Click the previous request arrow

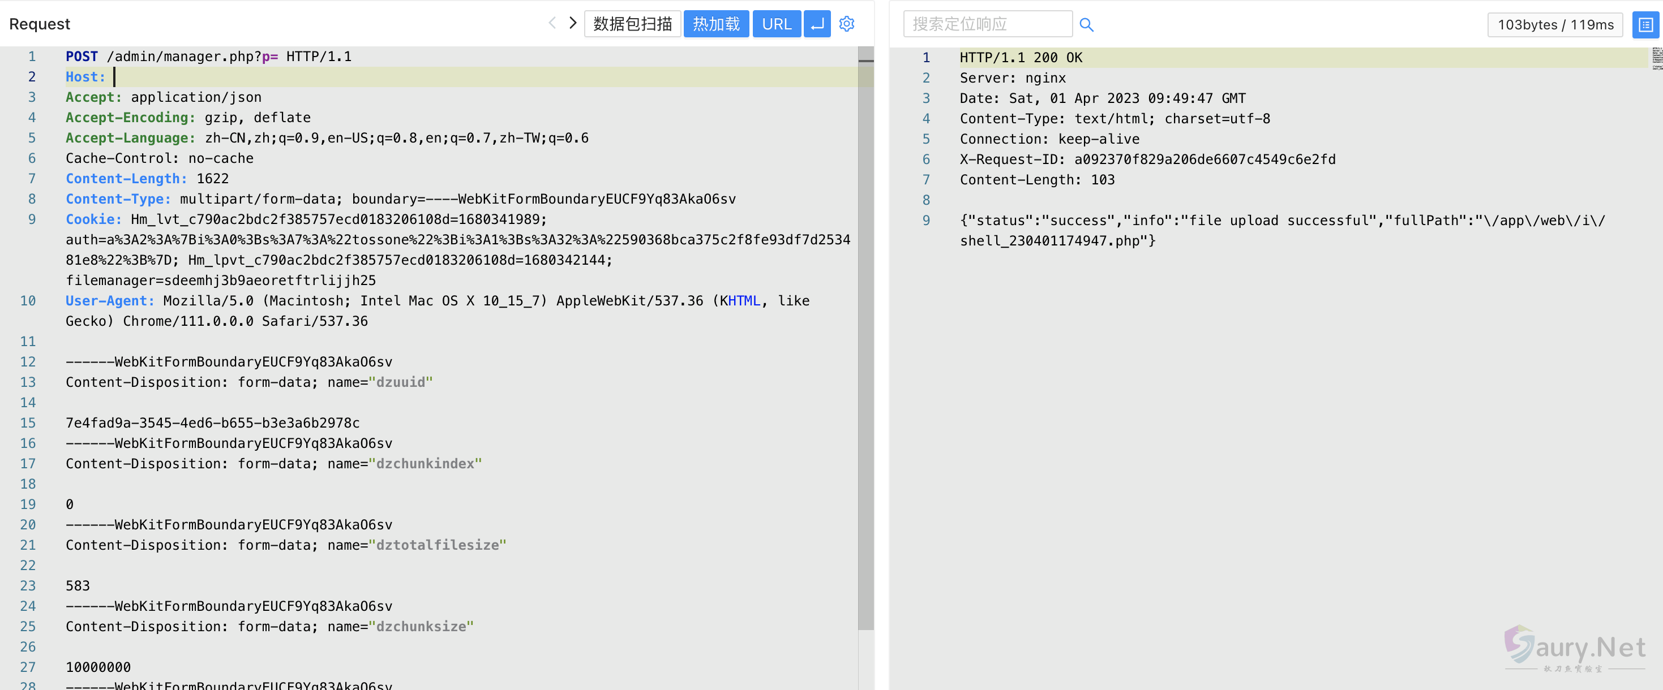pyautogui.click(x=552, y=24)
